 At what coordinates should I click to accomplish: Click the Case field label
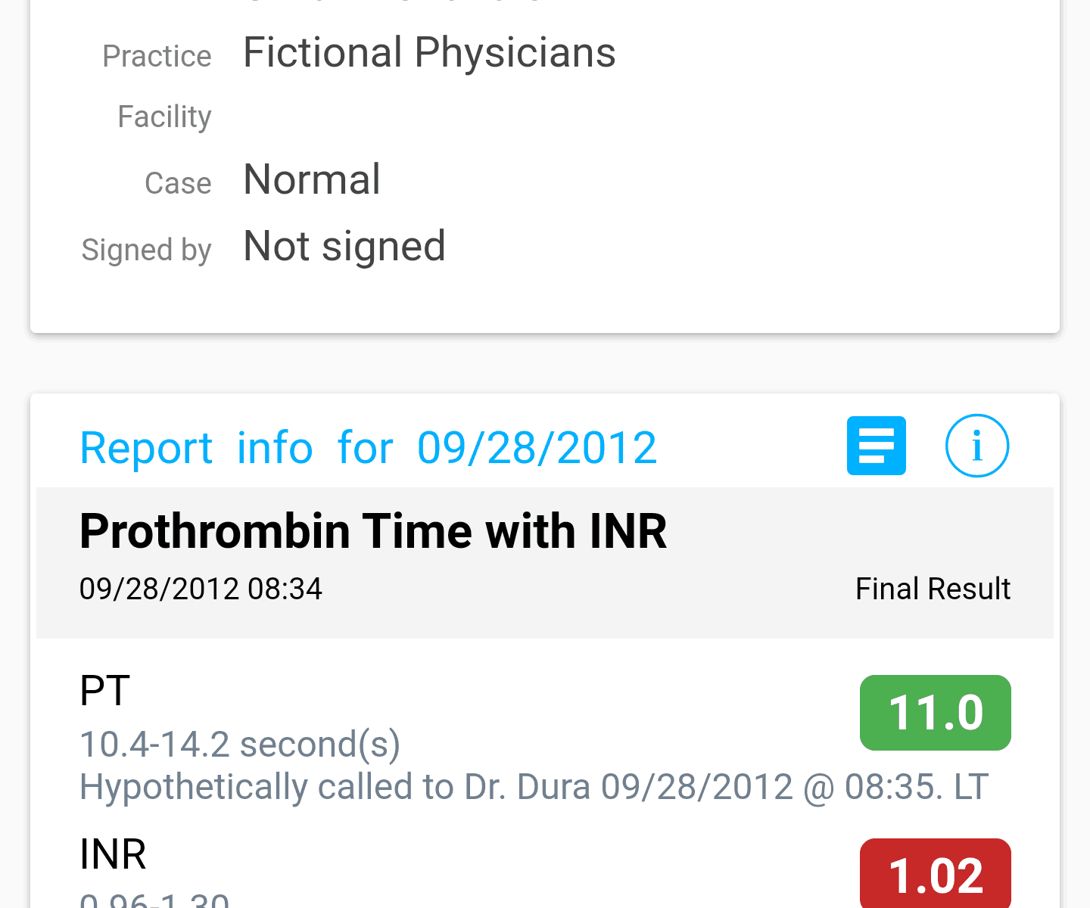coord(178,183)
